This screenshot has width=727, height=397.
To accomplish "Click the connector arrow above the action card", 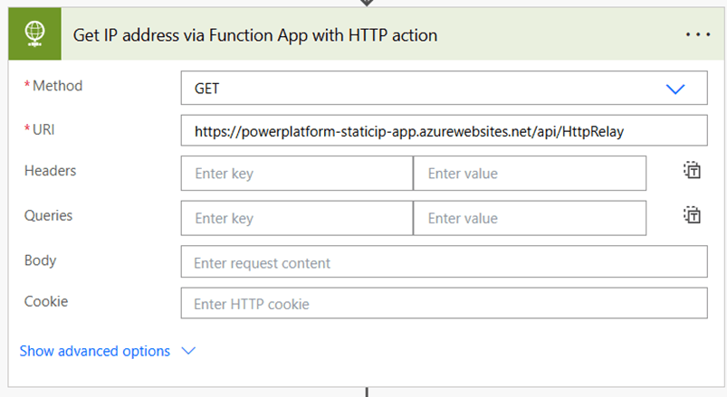I will click(367, 3).
